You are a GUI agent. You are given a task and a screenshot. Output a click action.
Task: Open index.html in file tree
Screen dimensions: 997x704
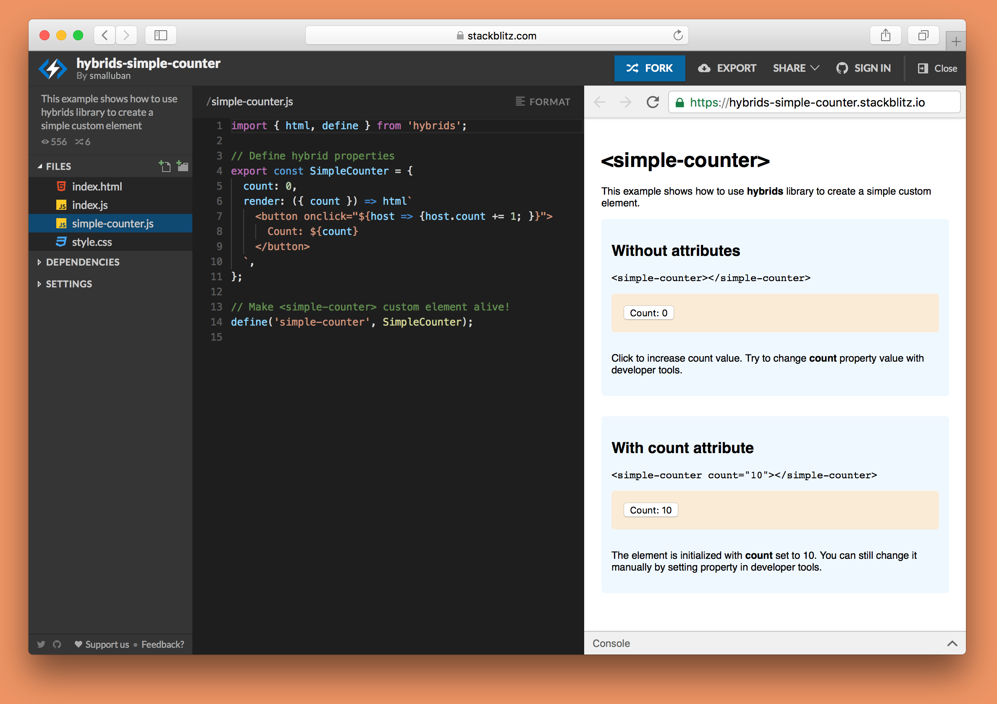coord(97,187)
